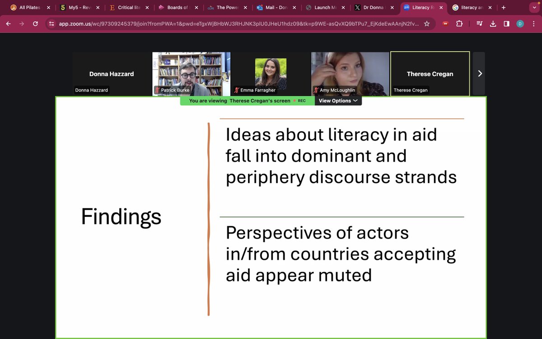
Task: Open a new browser tab
Action: coord(504,7)
